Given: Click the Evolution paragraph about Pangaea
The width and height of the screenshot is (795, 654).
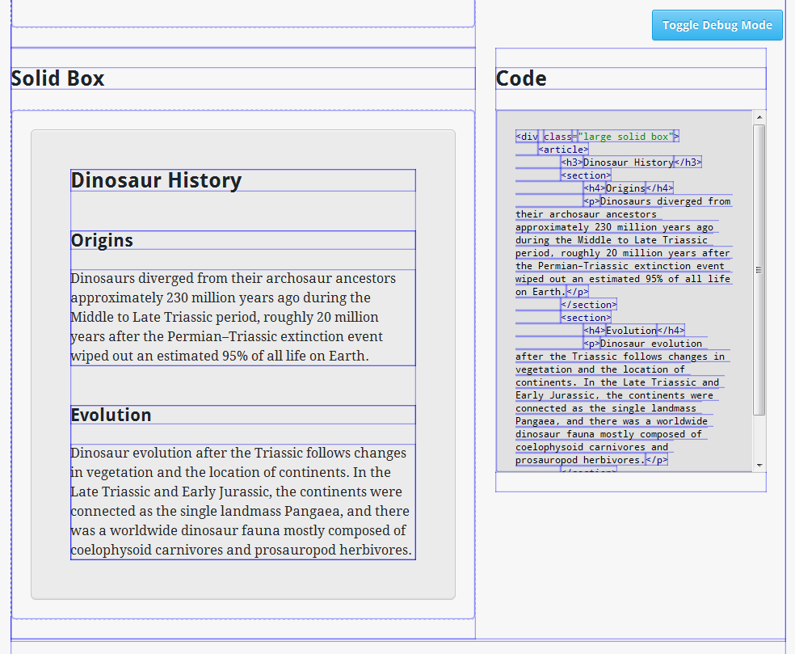Looking at the screenshot, I should click(240, 501).
